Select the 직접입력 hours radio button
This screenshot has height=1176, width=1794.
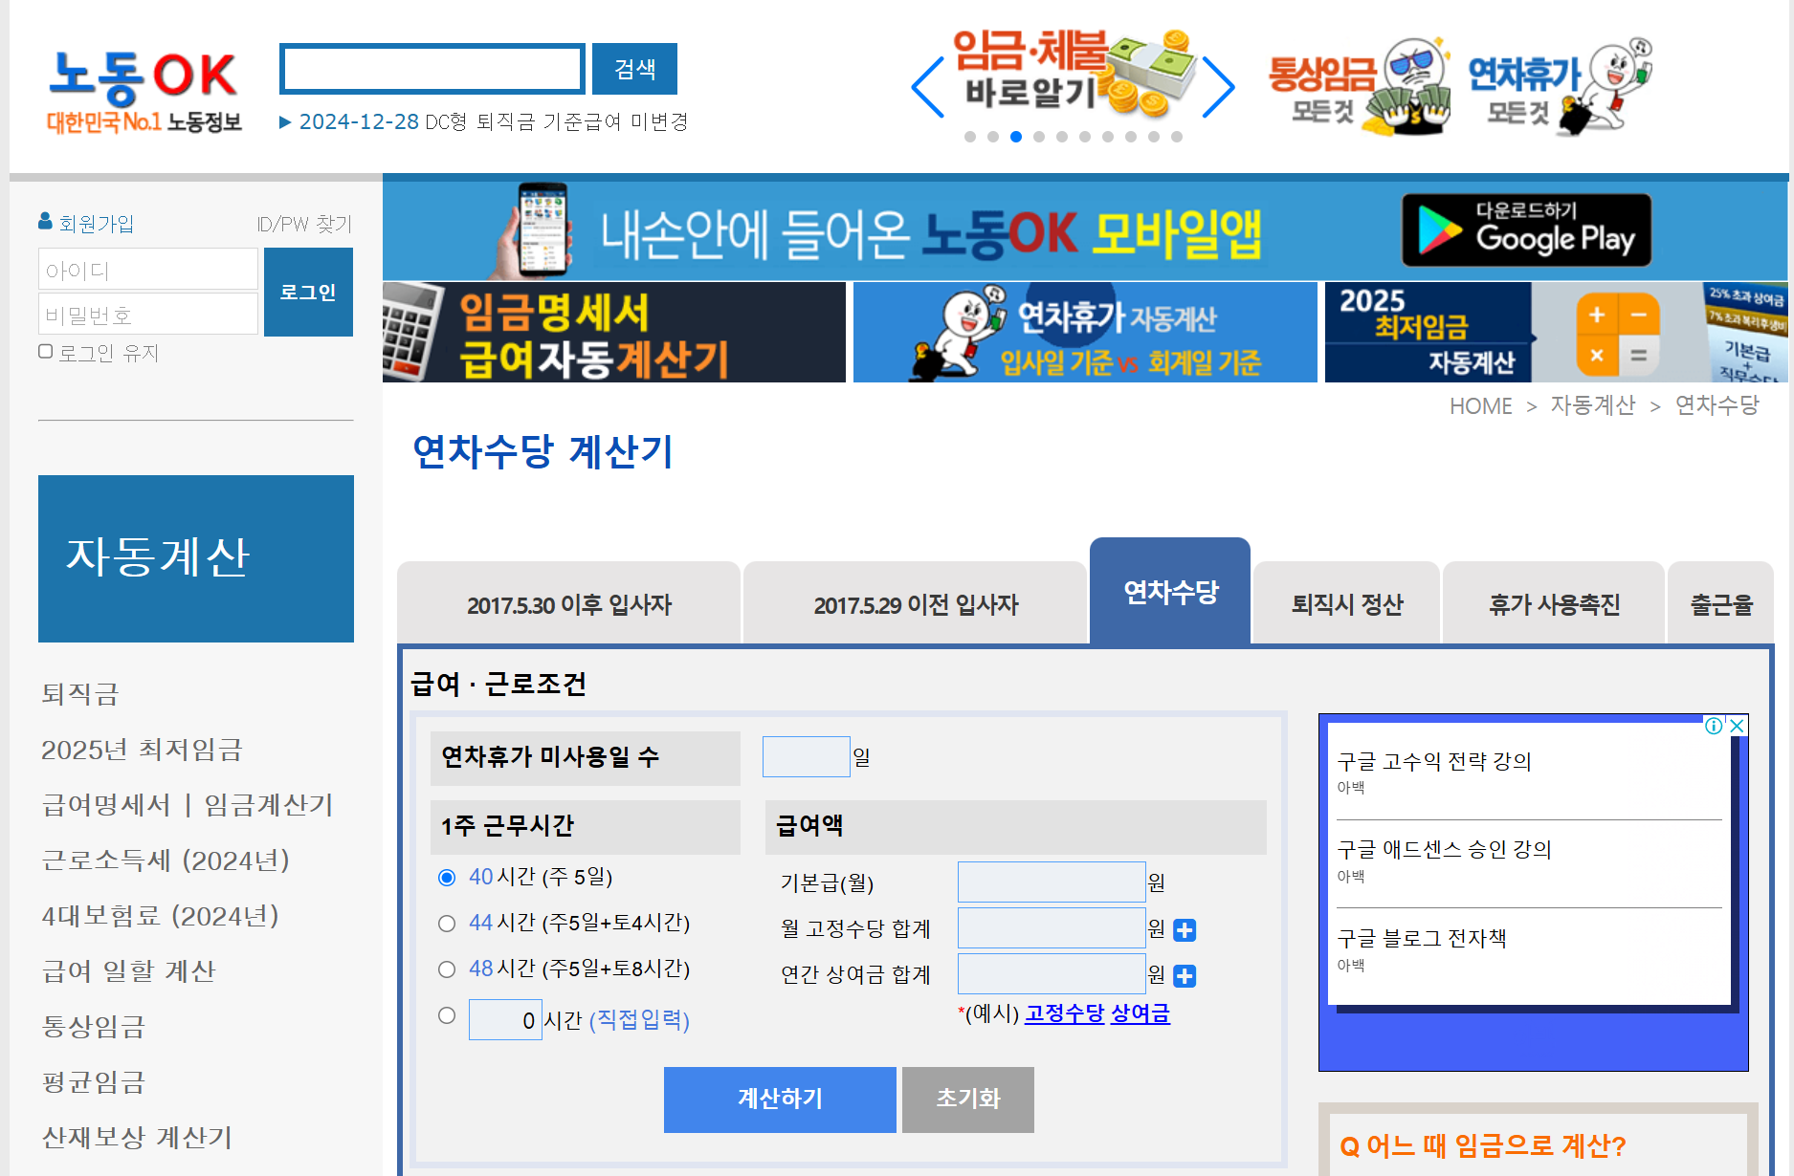(x=446, y=1016)
